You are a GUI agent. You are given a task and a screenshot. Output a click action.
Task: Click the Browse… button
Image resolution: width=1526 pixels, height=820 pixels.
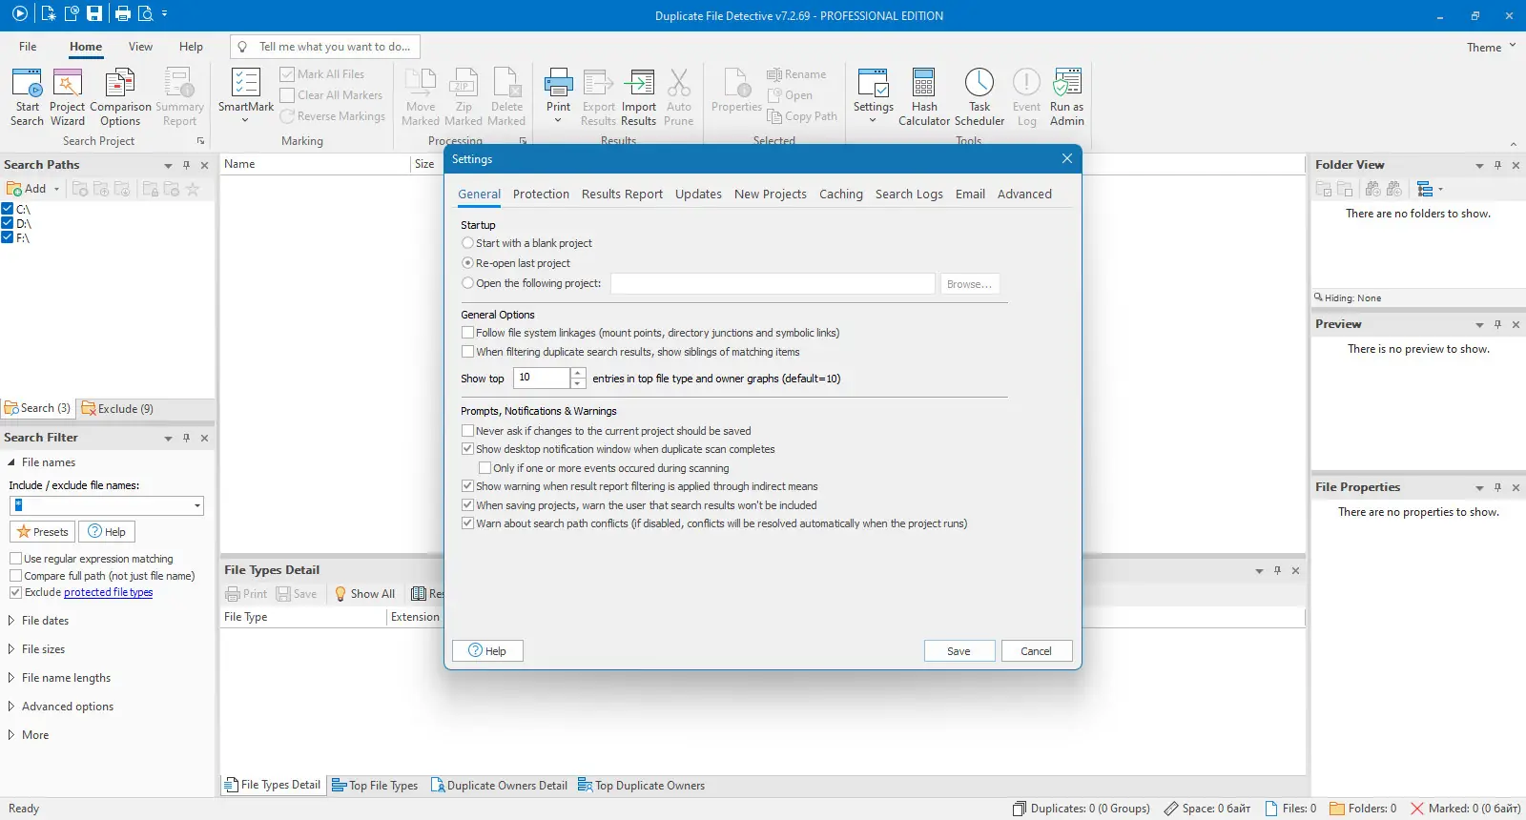969,284
